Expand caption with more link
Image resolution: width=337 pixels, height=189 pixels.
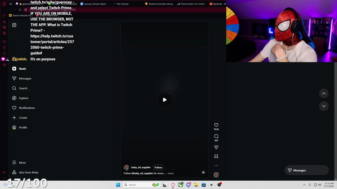pos(171,173)
